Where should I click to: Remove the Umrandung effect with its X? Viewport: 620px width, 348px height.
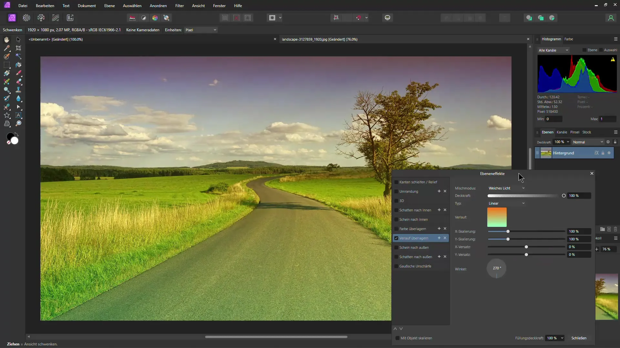tap(445, 191)
